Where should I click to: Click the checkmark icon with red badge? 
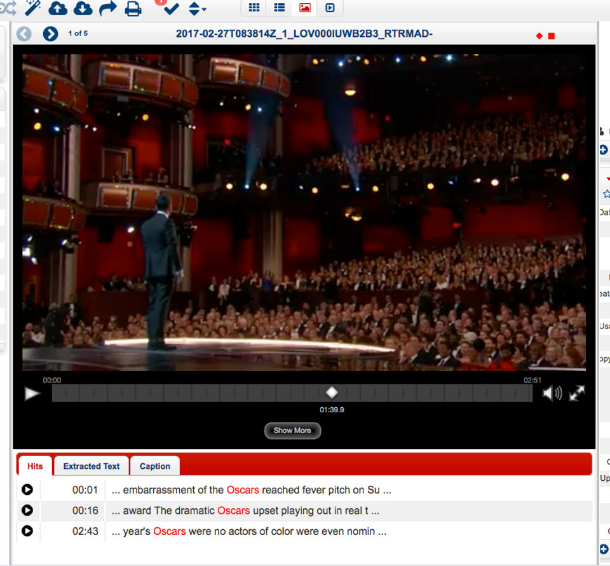pyautogui.click(x=170, y=8)
